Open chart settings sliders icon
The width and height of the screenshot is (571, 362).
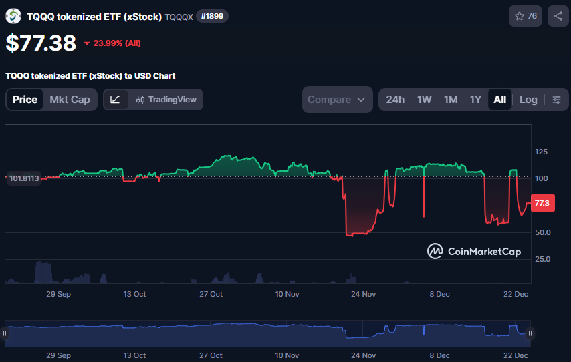[556, 100]
